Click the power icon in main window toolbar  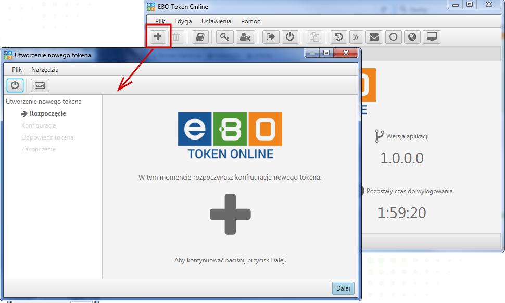point(290,37)
